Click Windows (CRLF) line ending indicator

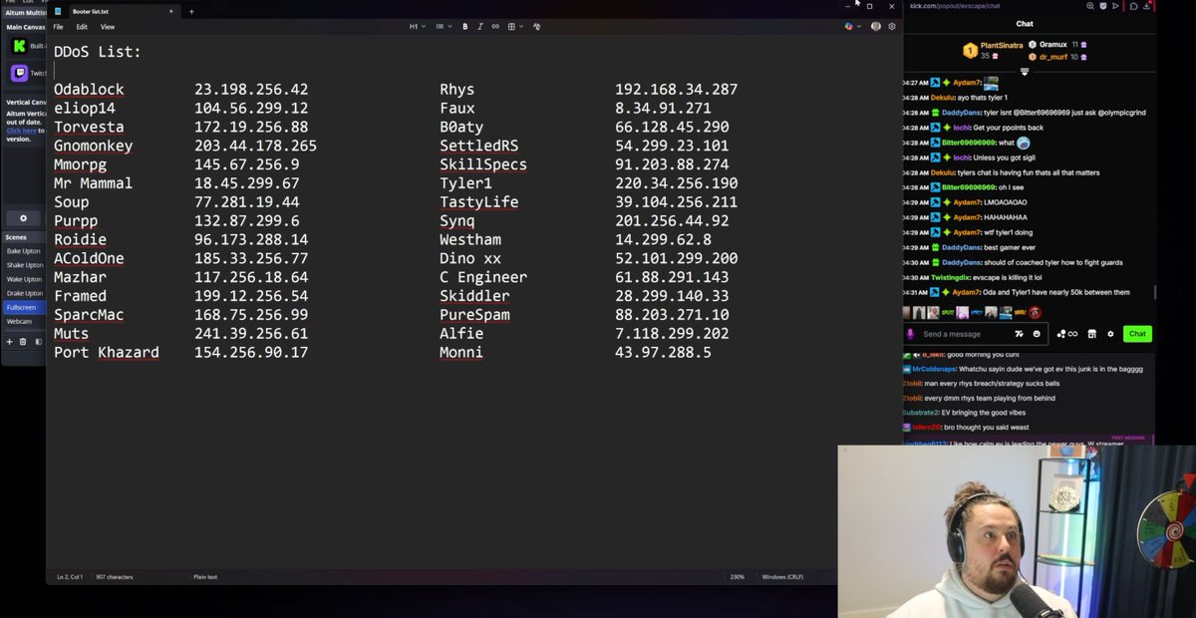[x=782, y=577]
